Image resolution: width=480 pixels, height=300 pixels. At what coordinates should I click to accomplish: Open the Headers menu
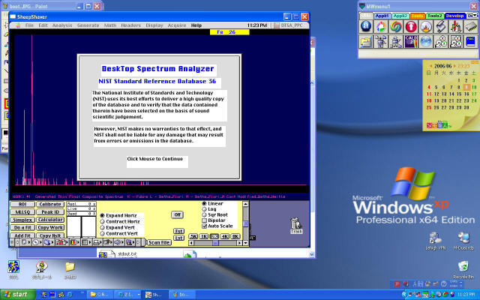pos(130,25)
